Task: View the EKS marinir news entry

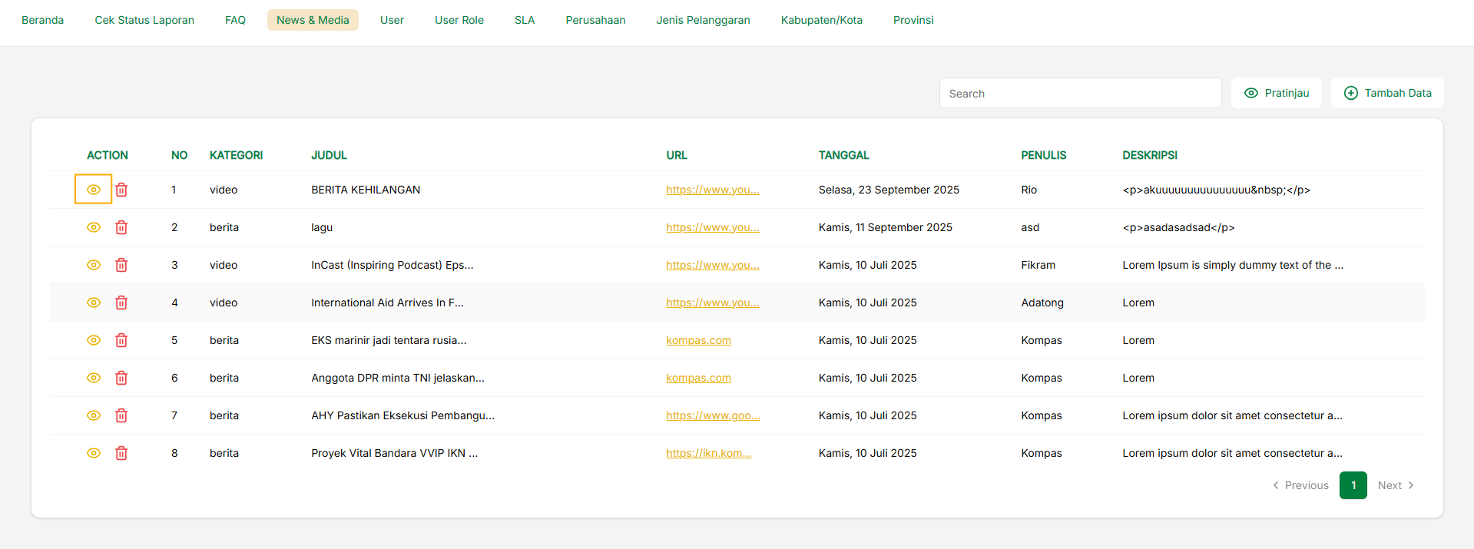Action: (93, 340)
